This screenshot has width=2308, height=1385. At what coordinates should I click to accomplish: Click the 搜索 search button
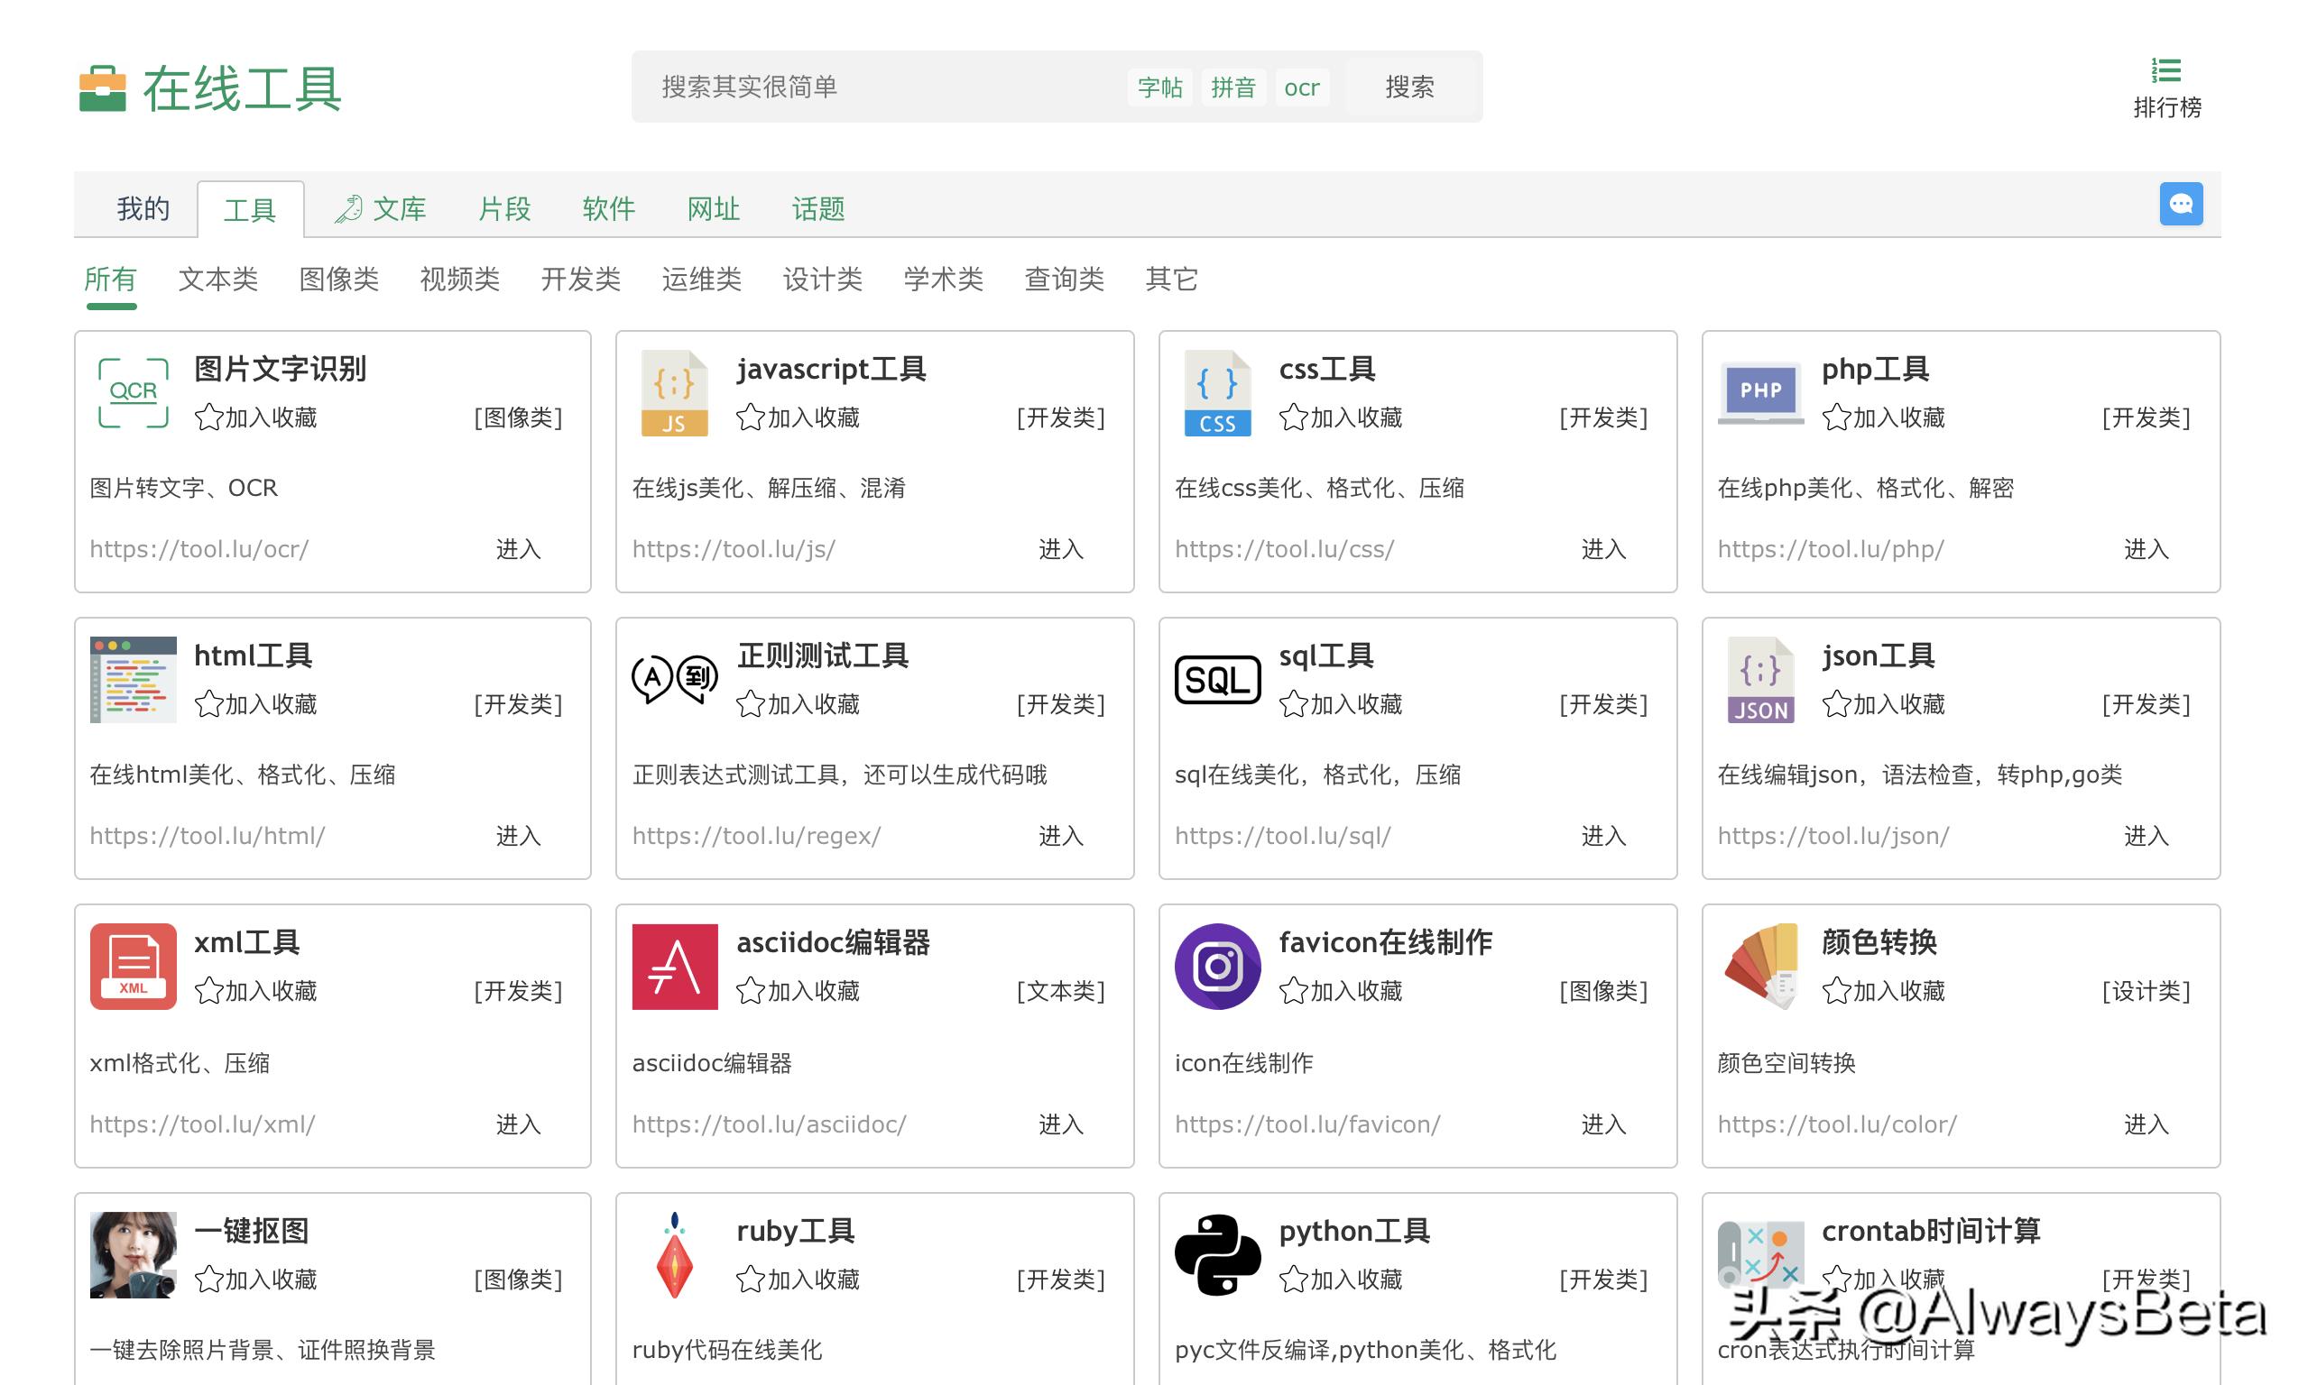[x=1410, y=87]
